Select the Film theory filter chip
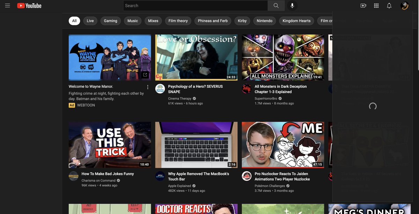This screenshot has width=419, height=214. click(x=178, y=21)
